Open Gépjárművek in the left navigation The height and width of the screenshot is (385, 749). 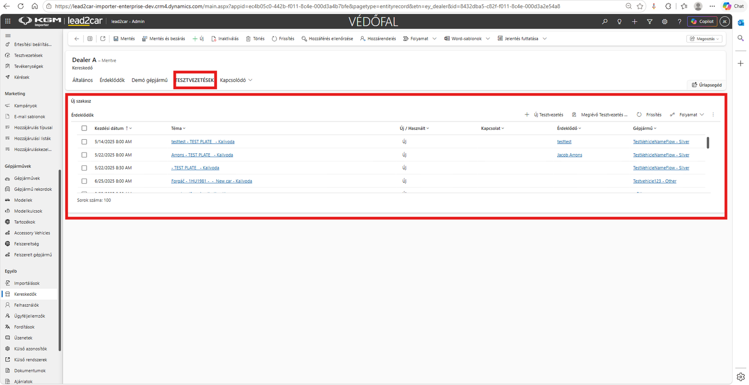27,178
